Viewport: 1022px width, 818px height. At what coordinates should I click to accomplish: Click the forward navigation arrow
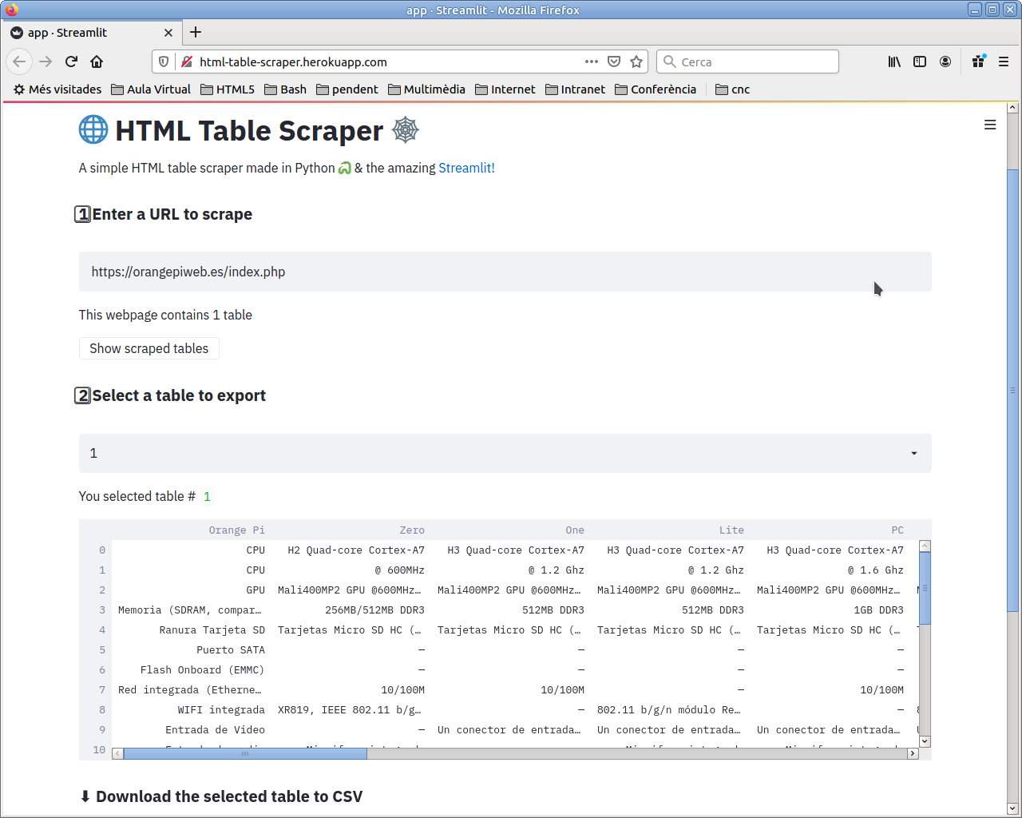point(46,62)
